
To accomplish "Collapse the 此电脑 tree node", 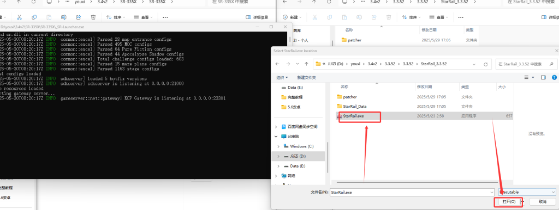I will coord(276,136).
